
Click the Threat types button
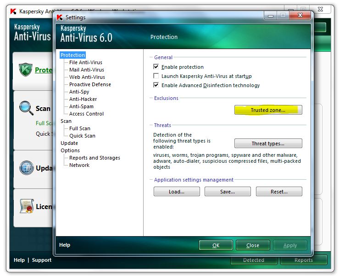click(x=268, y=144)
